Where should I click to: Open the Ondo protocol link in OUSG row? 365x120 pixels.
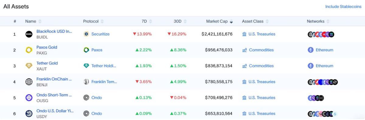click(97, 98)
